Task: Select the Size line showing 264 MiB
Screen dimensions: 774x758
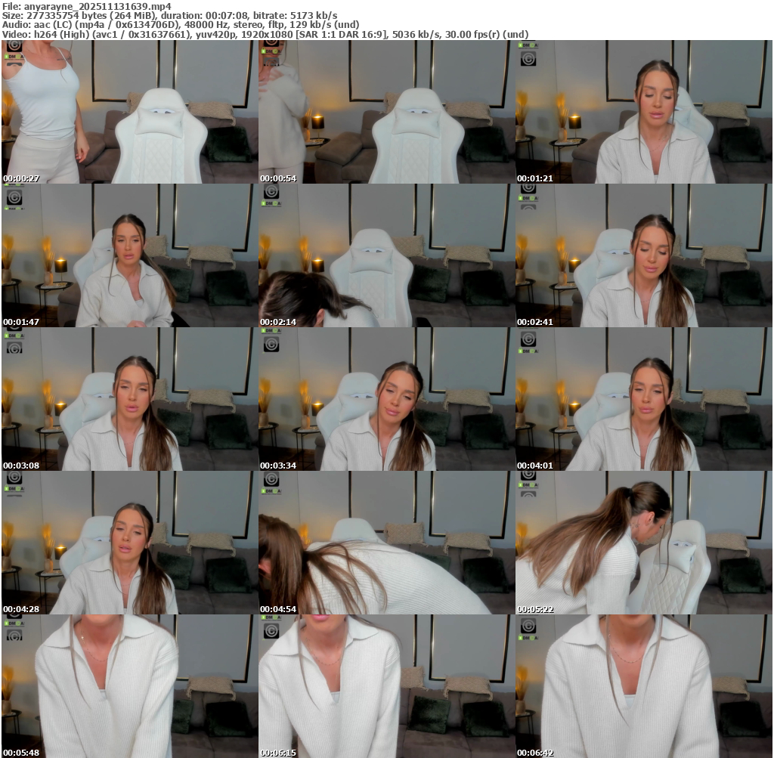Action: 170,16
